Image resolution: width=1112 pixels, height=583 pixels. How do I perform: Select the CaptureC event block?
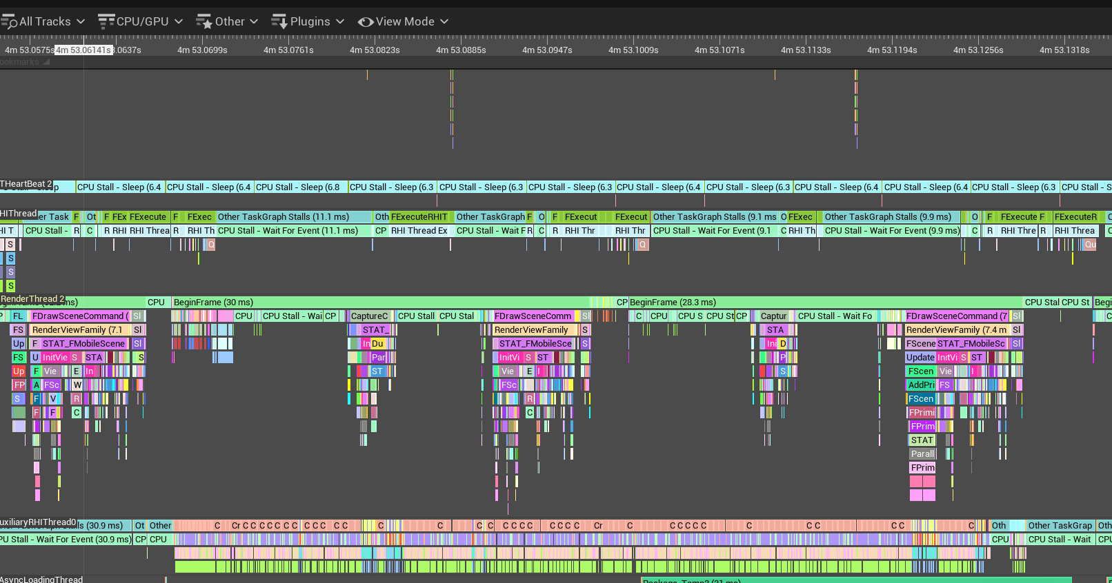click(x=370, y=316)
